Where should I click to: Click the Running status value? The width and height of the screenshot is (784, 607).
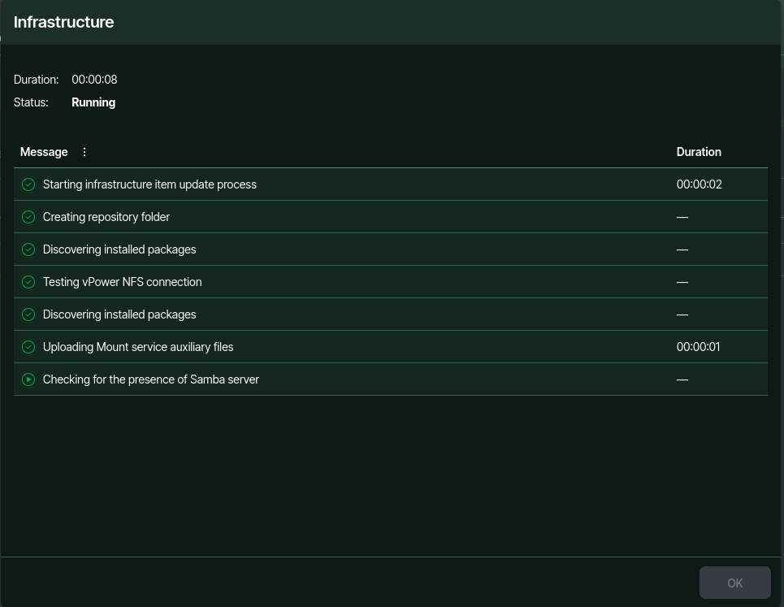click(x=93, y=102)
